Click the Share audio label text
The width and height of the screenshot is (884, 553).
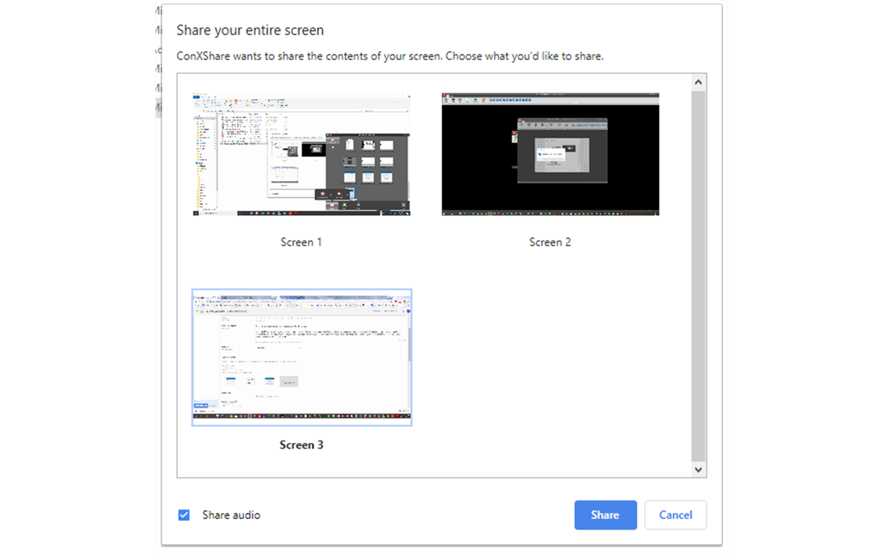point(230,514)
